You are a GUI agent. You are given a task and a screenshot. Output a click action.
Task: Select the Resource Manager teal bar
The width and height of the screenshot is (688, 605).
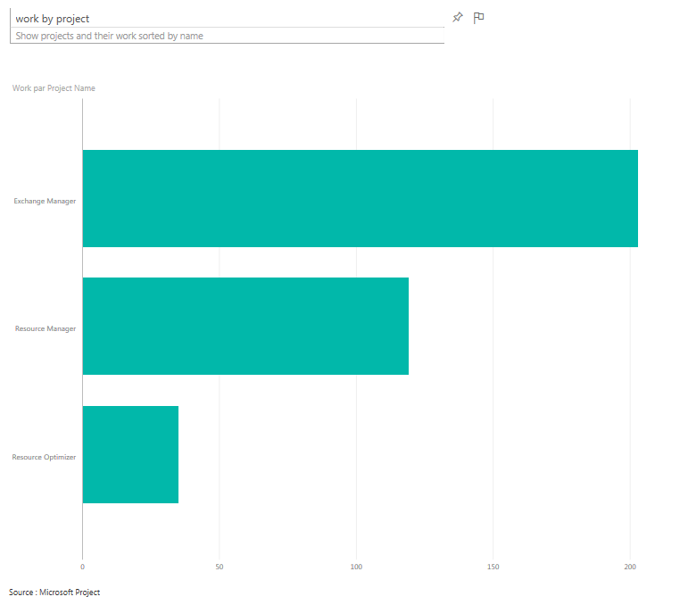point(245,326)
